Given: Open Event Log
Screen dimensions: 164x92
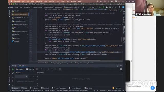Looking at the screenshot, I should tap(117, 88).
